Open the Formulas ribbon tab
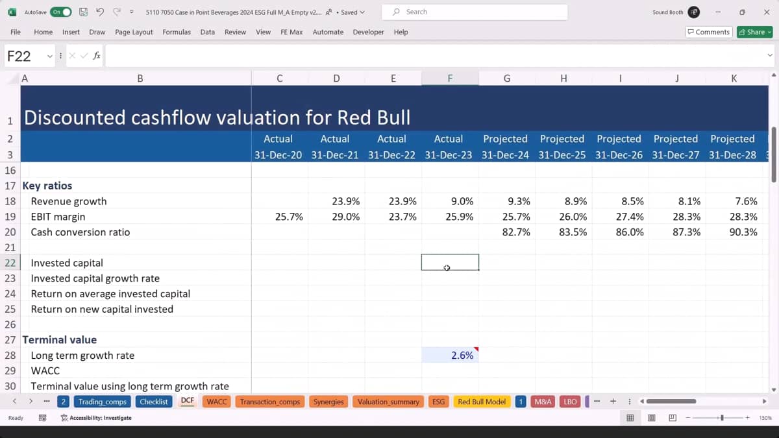Viewport: 779px width, 438px height. point(177,32)
